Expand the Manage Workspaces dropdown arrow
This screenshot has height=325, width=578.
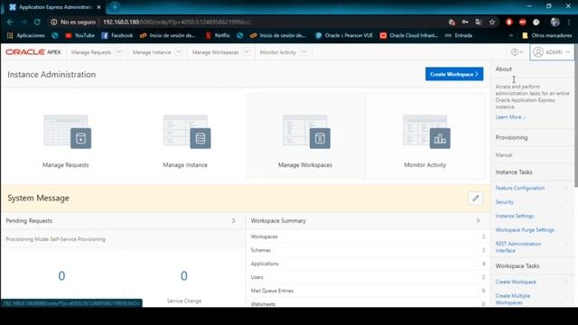[x=247, y=52]
